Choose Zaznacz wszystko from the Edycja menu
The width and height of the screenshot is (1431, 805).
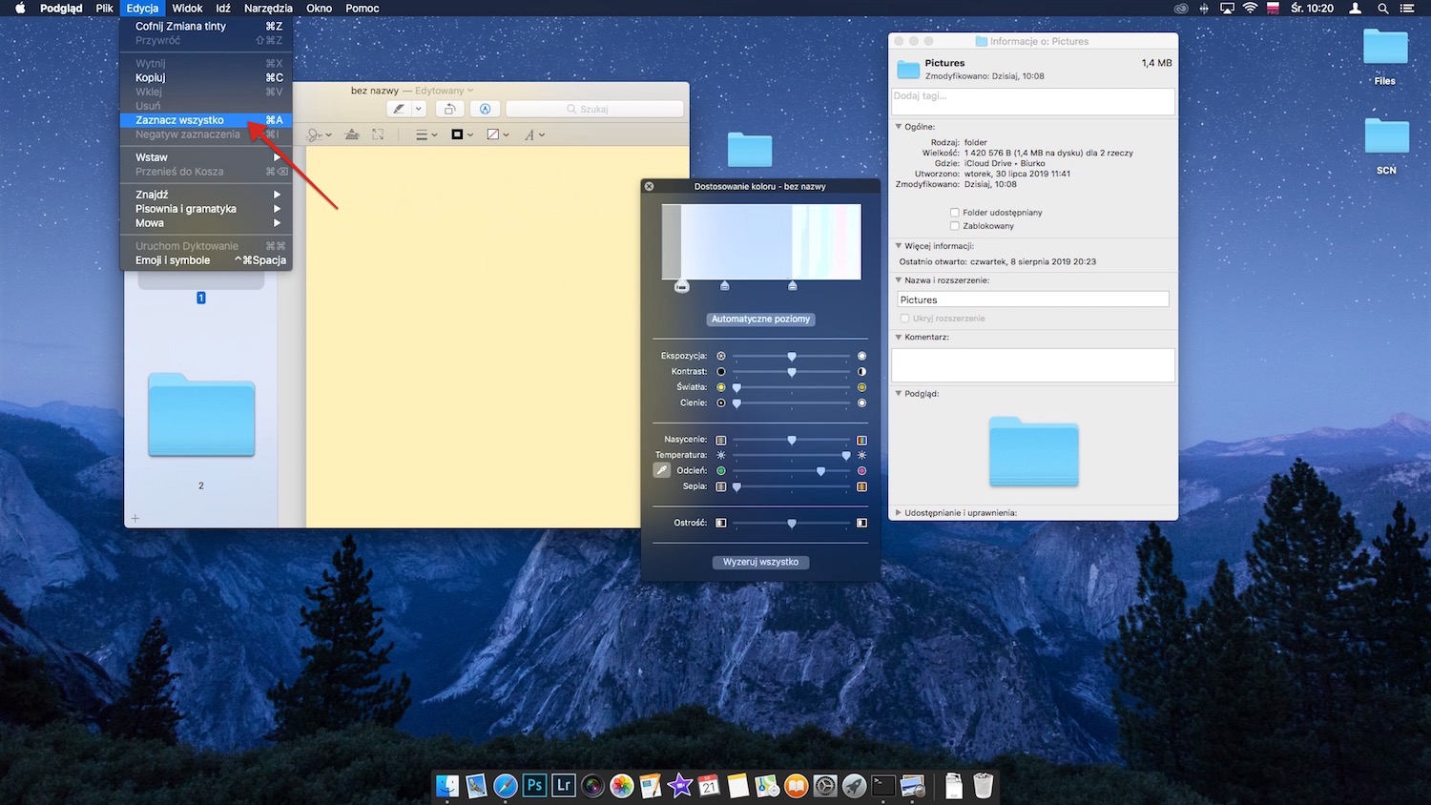tap(181, 120)
